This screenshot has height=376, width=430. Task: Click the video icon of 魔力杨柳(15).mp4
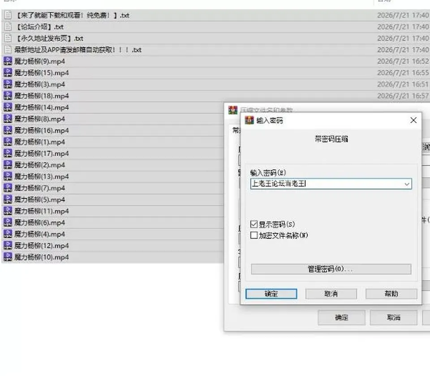(x=8, y=73)
